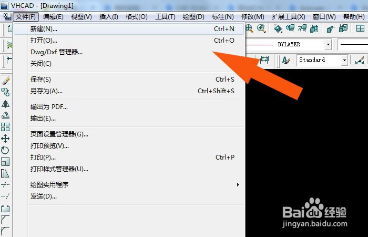Screen dimensions: 368x237
Task: Select the Fillet tool
Action: pos(5,231)
